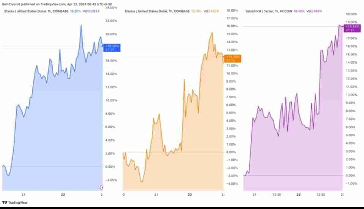Select the 22 date label under the Starks chart
The width and height of the screenshot is (364, 209).
click(x=63, y=194)
